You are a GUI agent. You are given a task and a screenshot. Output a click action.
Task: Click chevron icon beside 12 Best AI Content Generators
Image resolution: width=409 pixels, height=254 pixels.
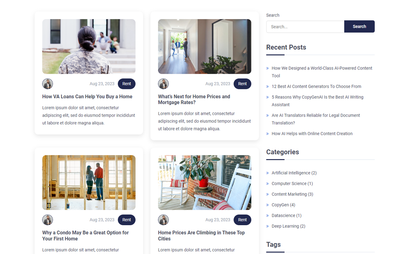point(267,87)
